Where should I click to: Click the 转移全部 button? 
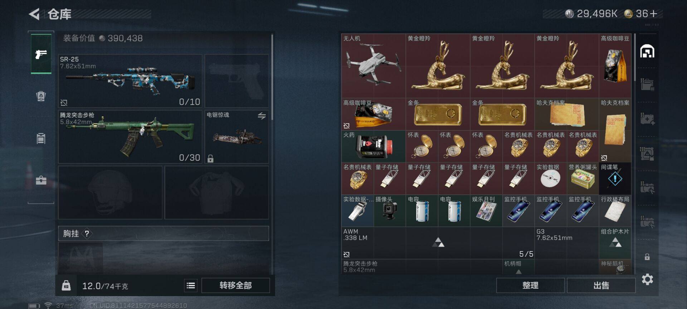(235, 285)
